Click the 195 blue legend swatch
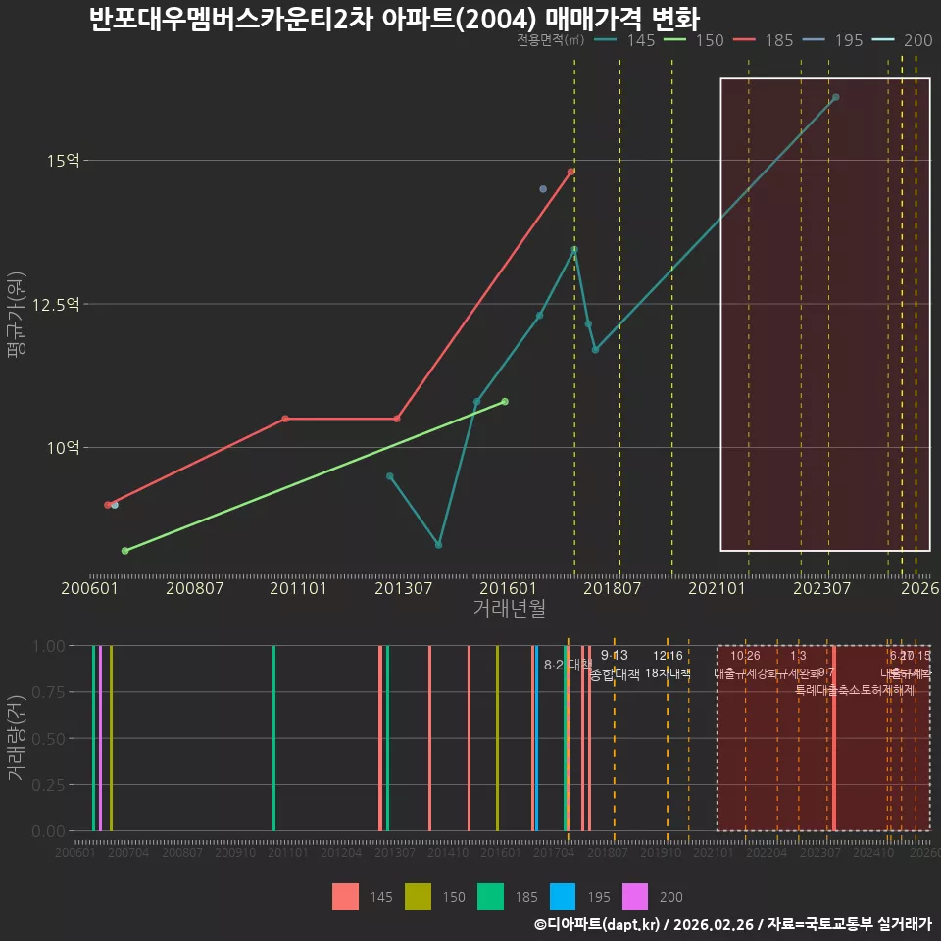This screenshot has height=941, width=941. coord(563,896)
